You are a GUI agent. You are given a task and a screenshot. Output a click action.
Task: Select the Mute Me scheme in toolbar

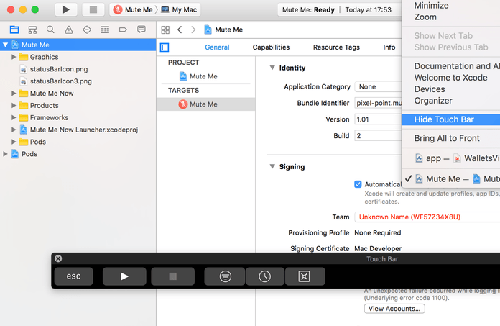(133, 9)
